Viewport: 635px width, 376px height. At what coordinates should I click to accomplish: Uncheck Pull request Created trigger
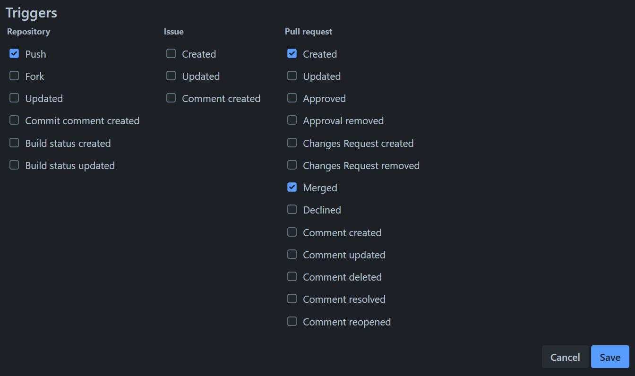[x=292, y=54]
